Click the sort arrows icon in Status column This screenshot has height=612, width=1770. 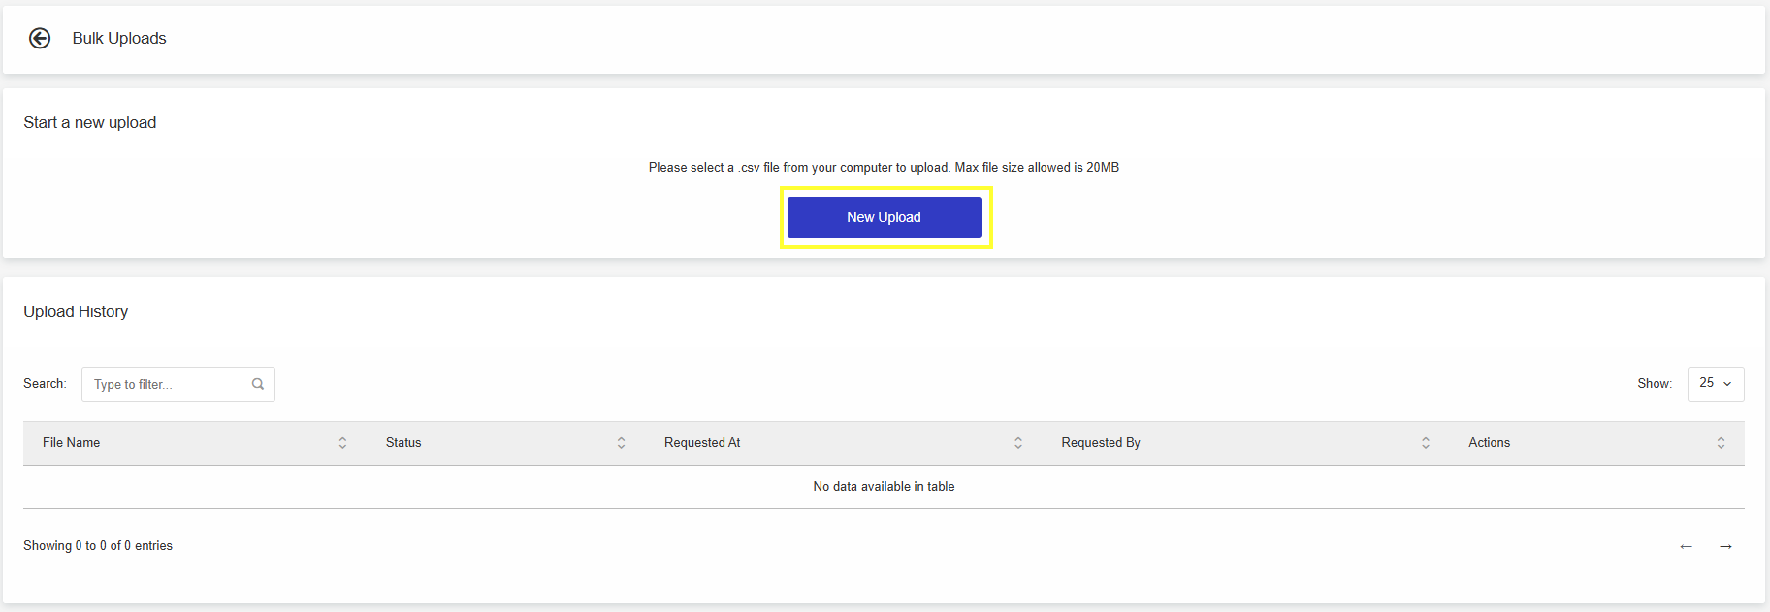tap(621, 443)
